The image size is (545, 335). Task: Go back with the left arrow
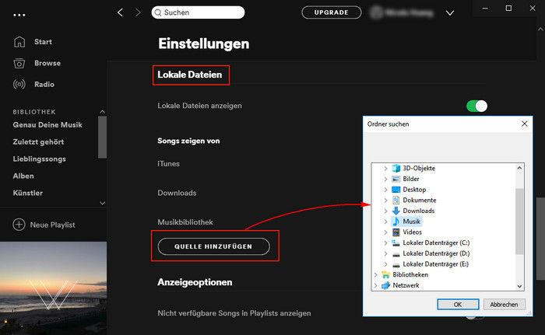point(120,12)
